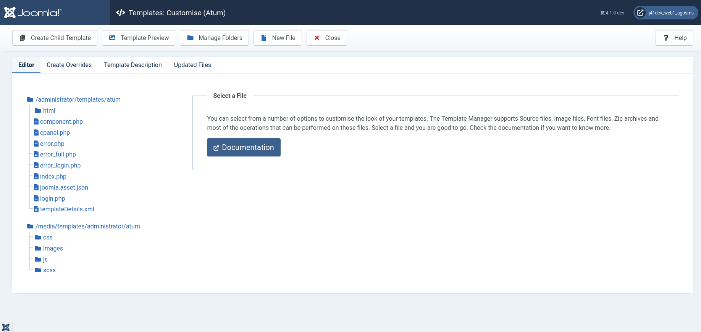Click the external link icon in site button
The height and width of the screenshot is (332, 701).
(640, 13)
